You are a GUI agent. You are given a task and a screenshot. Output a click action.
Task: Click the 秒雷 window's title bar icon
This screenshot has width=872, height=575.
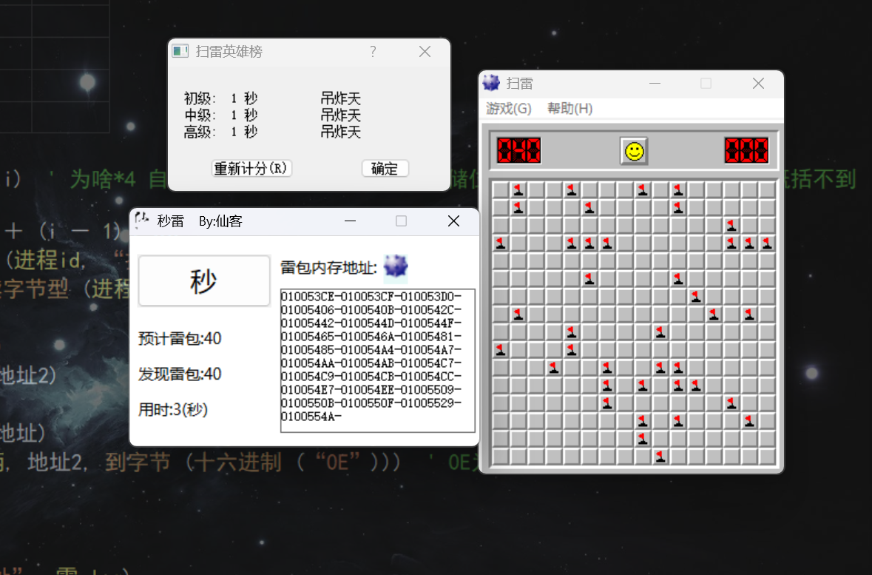click(141, 221)
